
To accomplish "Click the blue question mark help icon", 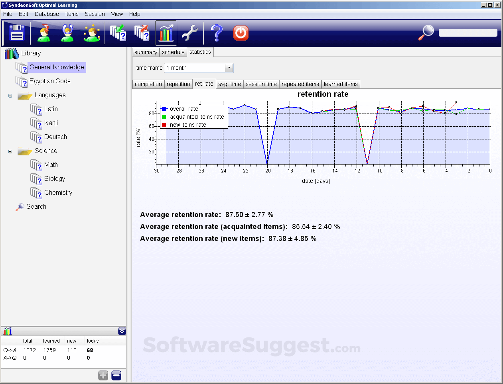I will (x=217, y=33).
